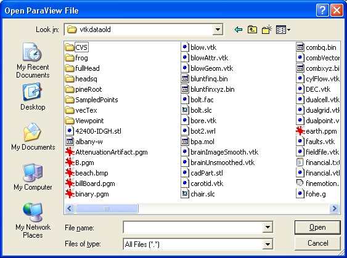Open the Files of type dropdown
347x258 pixels.
[x=267, y=244]
